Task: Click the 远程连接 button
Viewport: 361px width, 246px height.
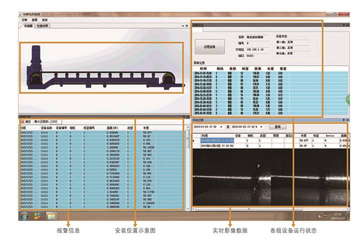Action: (x=210, y=47)
